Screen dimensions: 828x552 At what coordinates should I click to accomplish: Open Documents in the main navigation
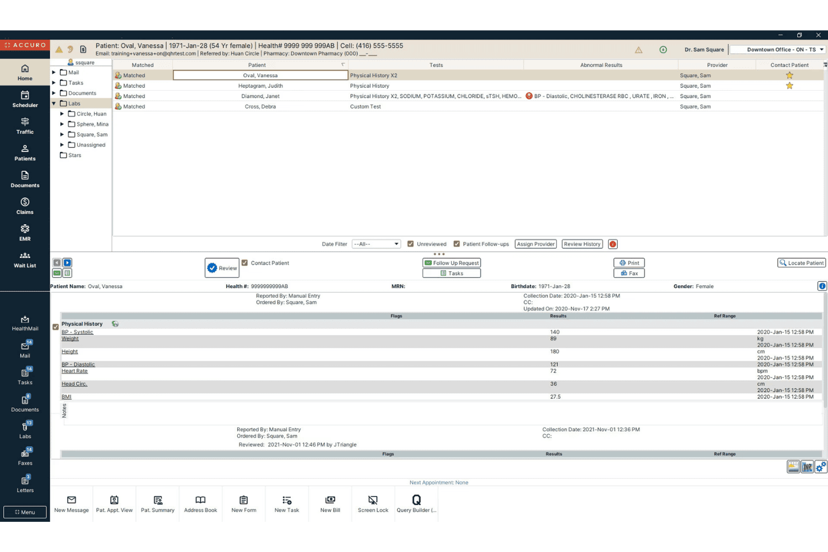25,180
